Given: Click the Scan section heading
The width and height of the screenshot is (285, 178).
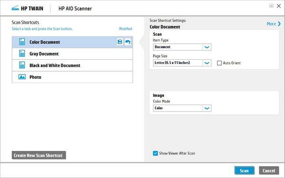Looking at the screenshot, I should coord(157,34).
